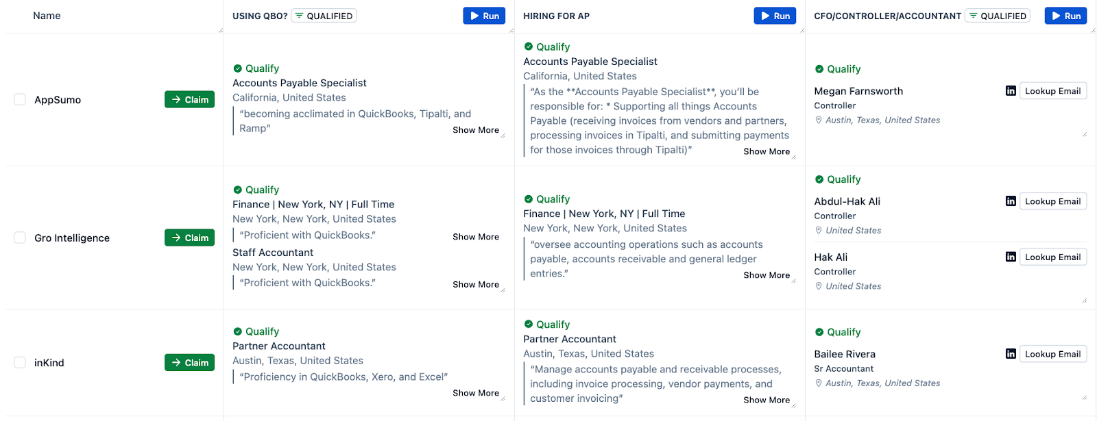This screenshot has width=1097, height=421.
Task: Open Abdul-Hak Ali's LinkedIn profile icon
Action: tap(1011, 201)
